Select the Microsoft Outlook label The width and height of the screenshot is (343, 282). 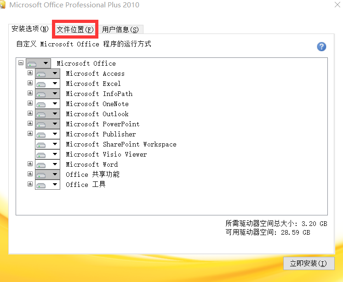97,114
